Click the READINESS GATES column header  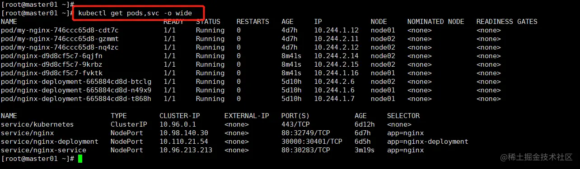pos(507,22)
